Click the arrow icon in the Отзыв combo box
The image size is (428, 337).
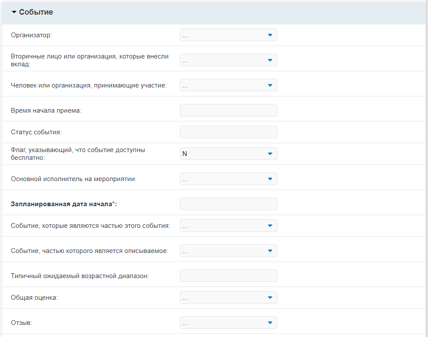270,323
